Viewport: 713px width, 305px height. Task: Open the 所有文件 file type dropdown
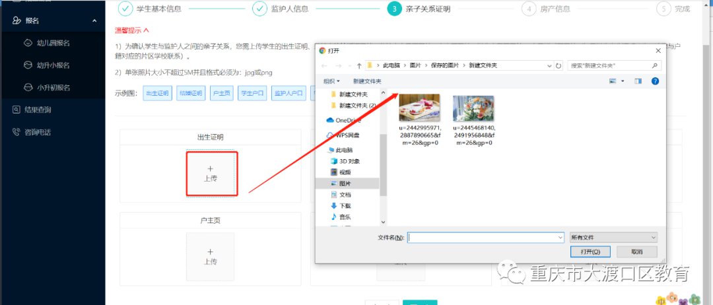(x=613, y=237)
